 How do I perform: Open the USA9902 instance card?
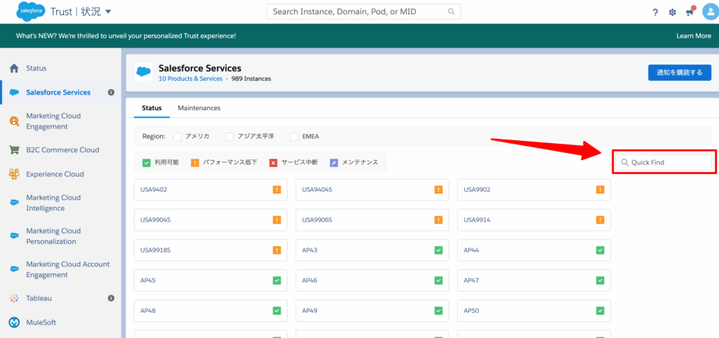(x=534, y=189)
